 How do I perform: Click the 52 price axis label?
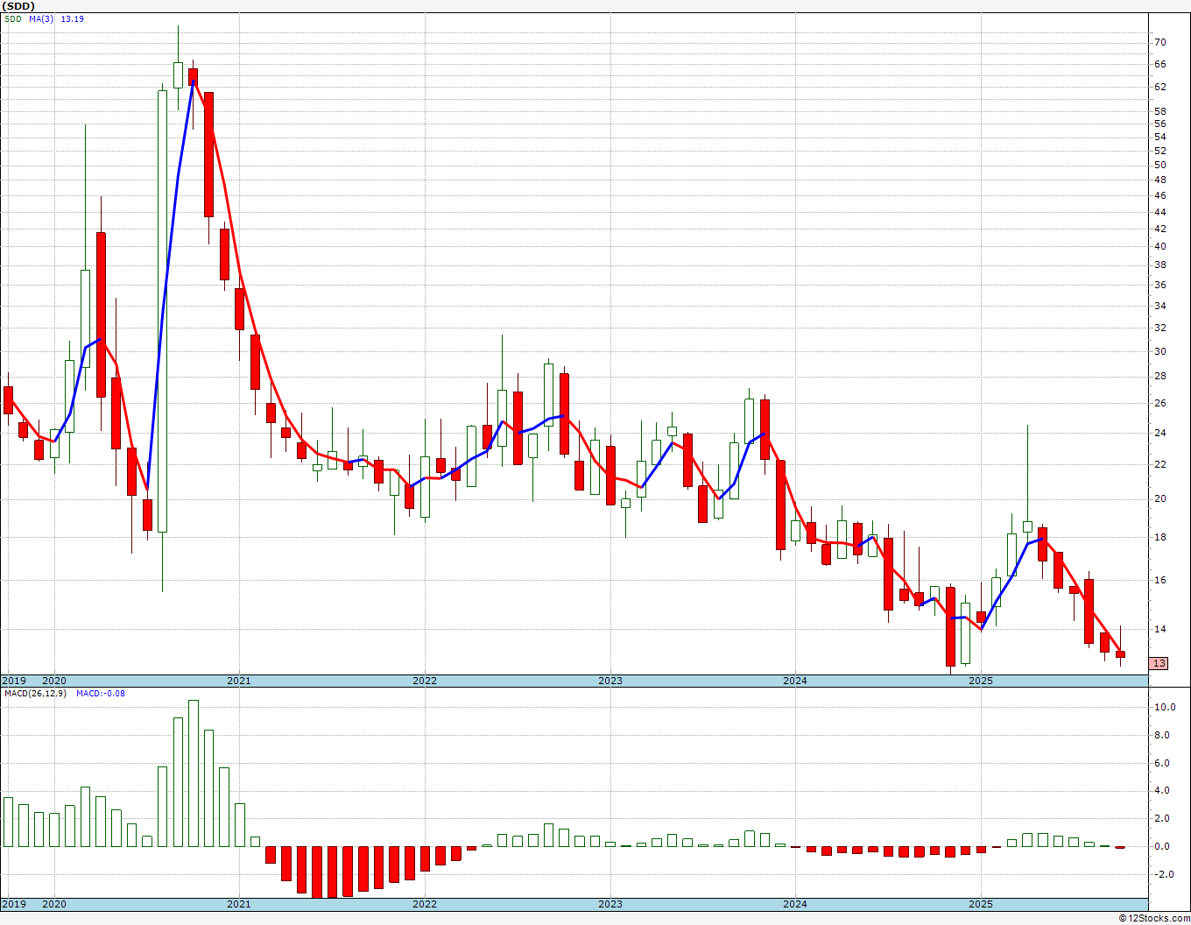coord(1159,151)
